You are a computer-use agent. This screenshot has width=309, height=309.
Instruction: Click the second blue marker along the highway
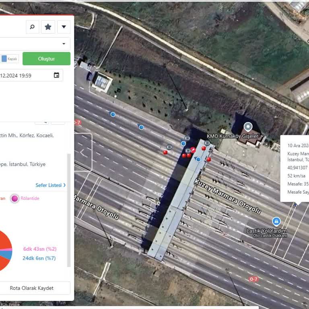pyautogui.click(x=141, y=128)
